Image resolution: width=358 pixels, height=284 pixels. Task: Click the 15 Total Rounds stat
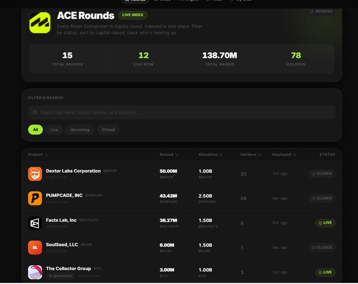coord(67,58)
